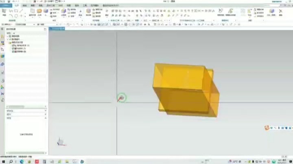The width and height of the screenshot is (293, 164).
Task: Select the folder row in navigator tree
Action: click(x=16, y=43)
